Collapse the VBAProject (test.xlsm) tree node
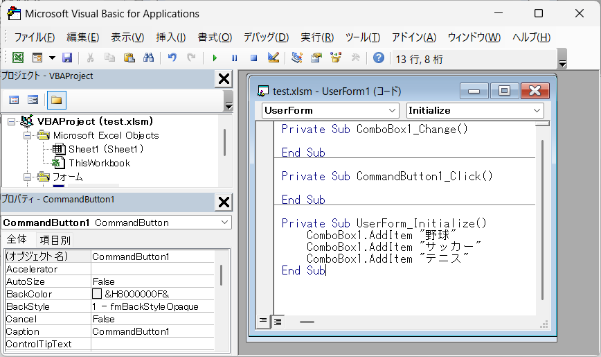Image resolution: width=601 pixels, height=357 pixels. [x=12, y=122]
